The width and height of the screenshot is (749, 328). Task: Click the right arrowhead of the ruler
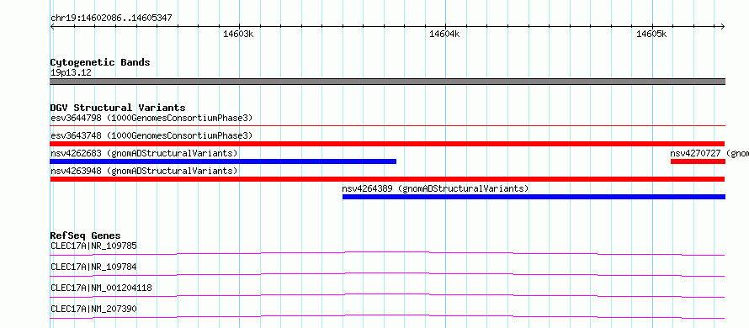pyautogui.click(x=723, y=26)
